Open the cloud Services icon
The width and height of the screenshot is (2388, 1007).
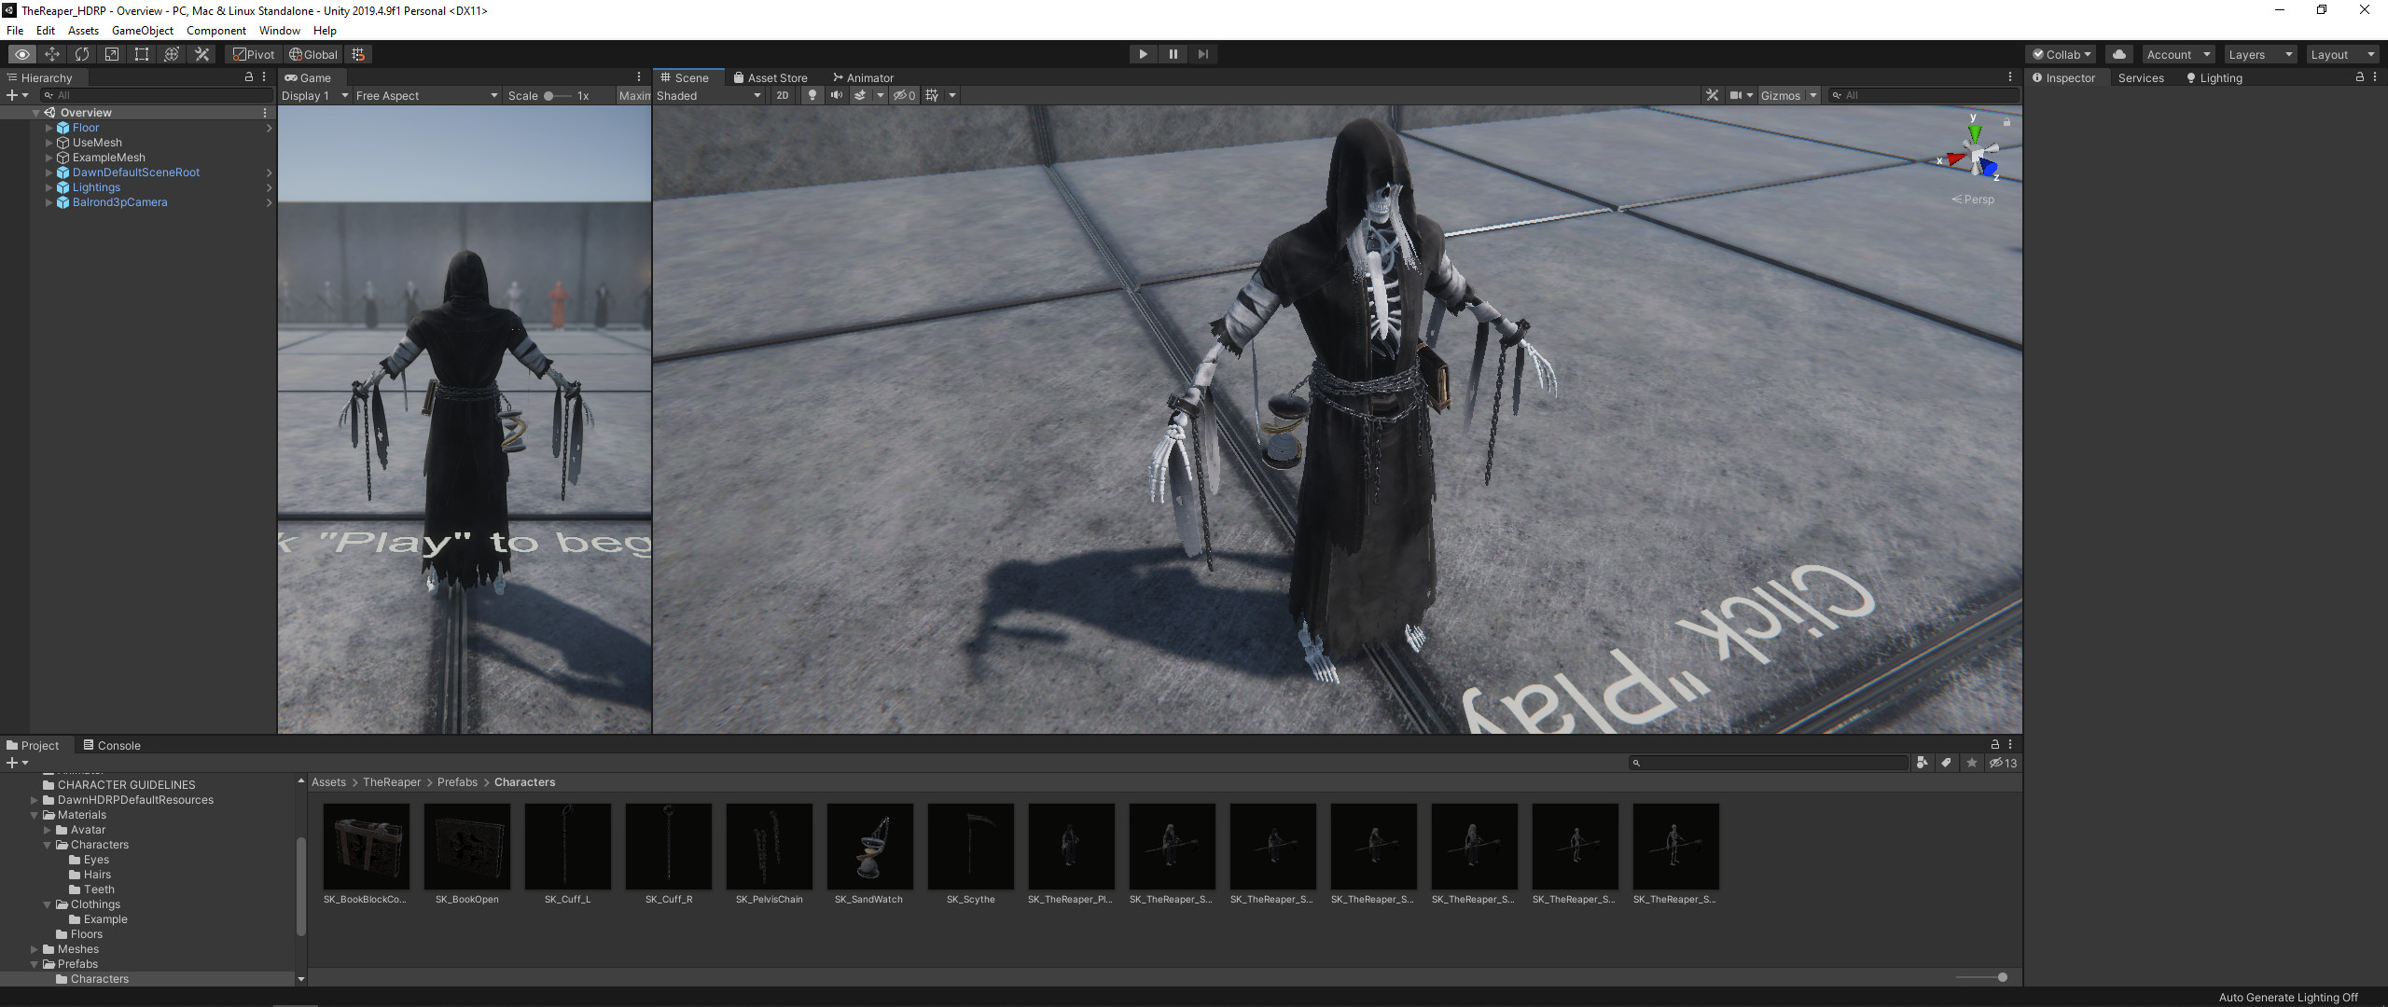(2119, 54)
